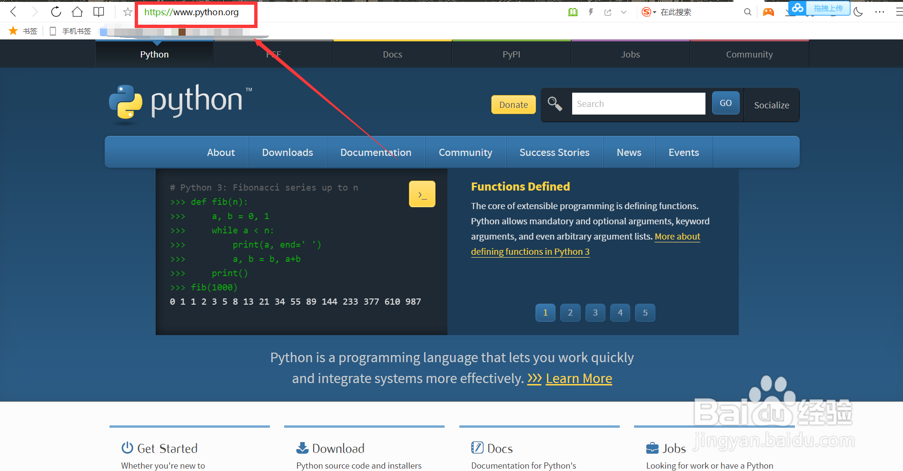Reload the page with the refresh icon

56,12
